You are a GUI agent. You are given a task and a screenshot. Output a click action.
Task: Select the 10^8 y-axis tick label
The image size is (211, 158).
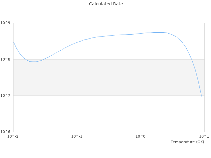click(x=6, y=59)
